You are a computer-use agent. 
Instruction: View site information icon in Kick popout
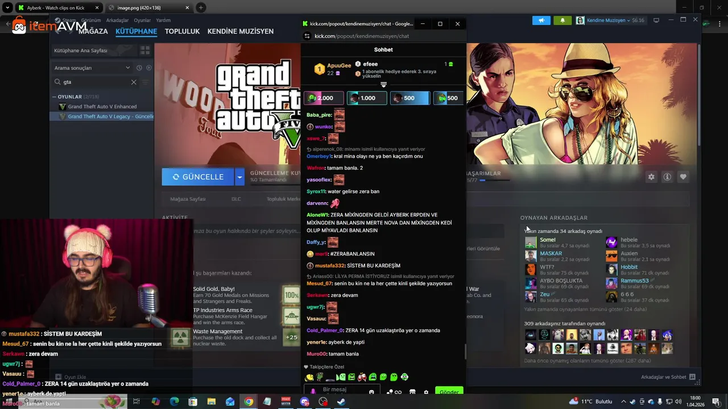[307, 36]
